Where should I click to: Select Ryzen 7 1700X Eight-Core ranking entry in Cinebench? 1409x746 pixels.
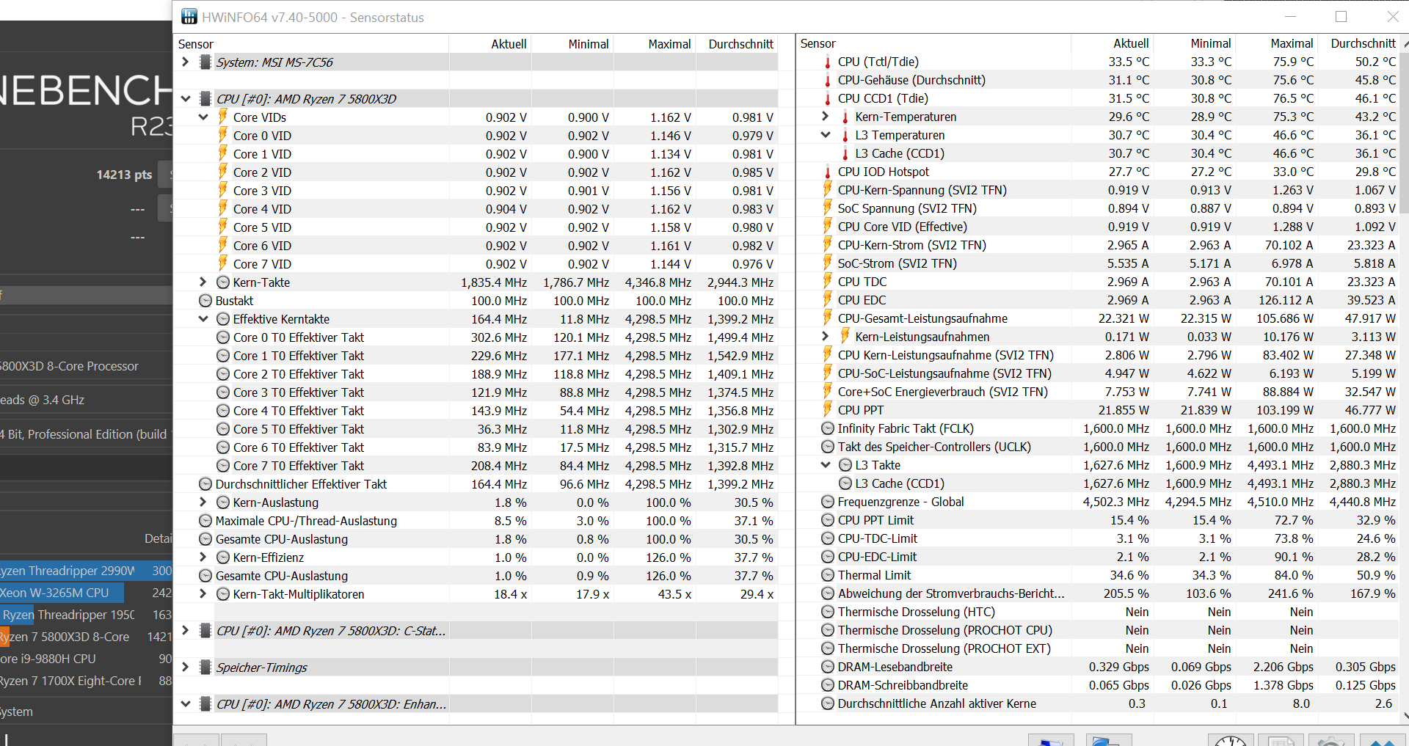(x=86, y=681)
